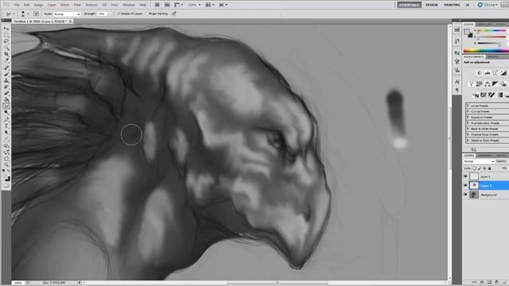Open the Image menu
The width and height of the screenshot is (509, 286).
pos(38,5)
